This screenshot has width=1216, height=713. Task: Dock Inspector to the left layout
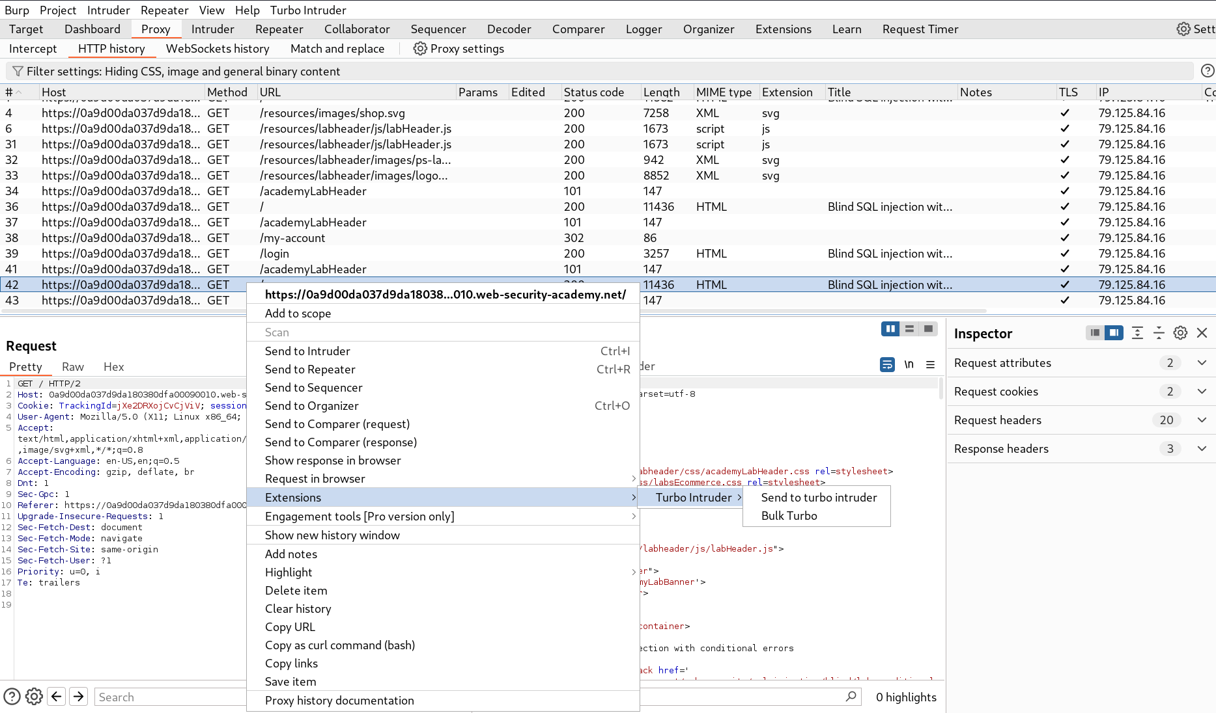pos(1096,333)
